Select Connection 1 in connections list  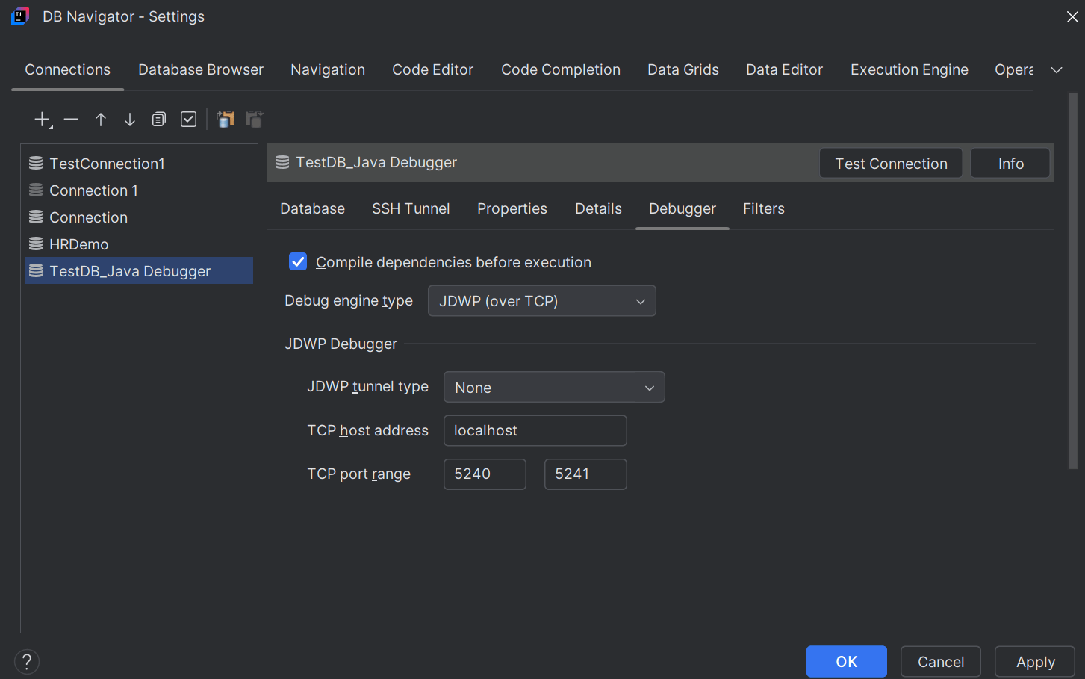tap(139, 190)
